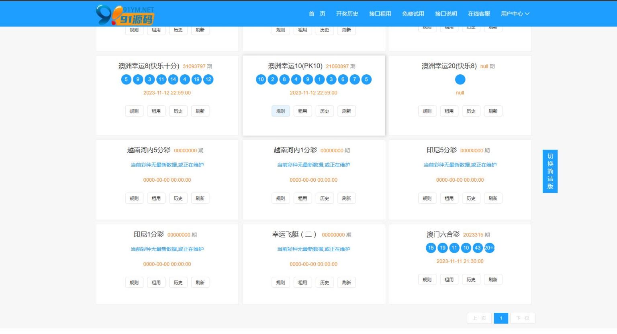Click 规则 for 澳洲幸运10(PK10)

coord(281,111)
